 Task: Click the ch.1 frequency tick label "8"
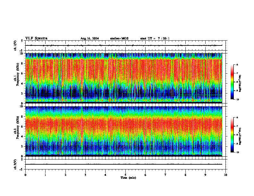point(22,63)
